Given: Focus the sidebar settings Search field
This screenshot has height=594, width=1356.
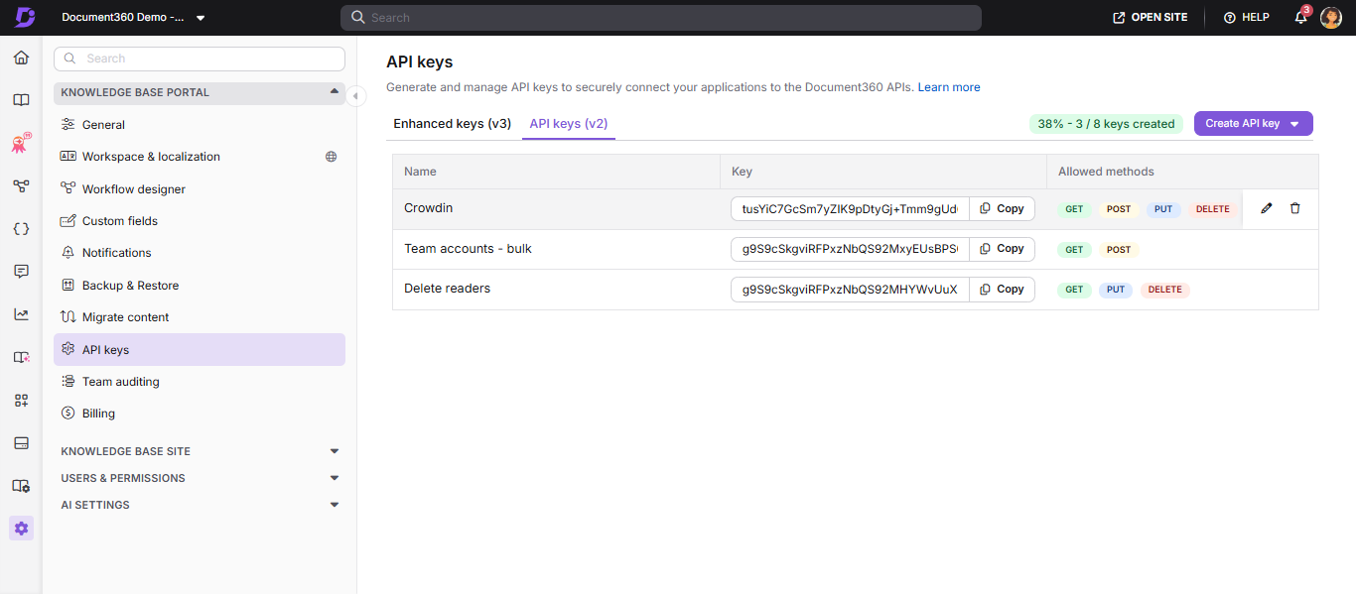Looking at the screenshot, I should [200, 59].
